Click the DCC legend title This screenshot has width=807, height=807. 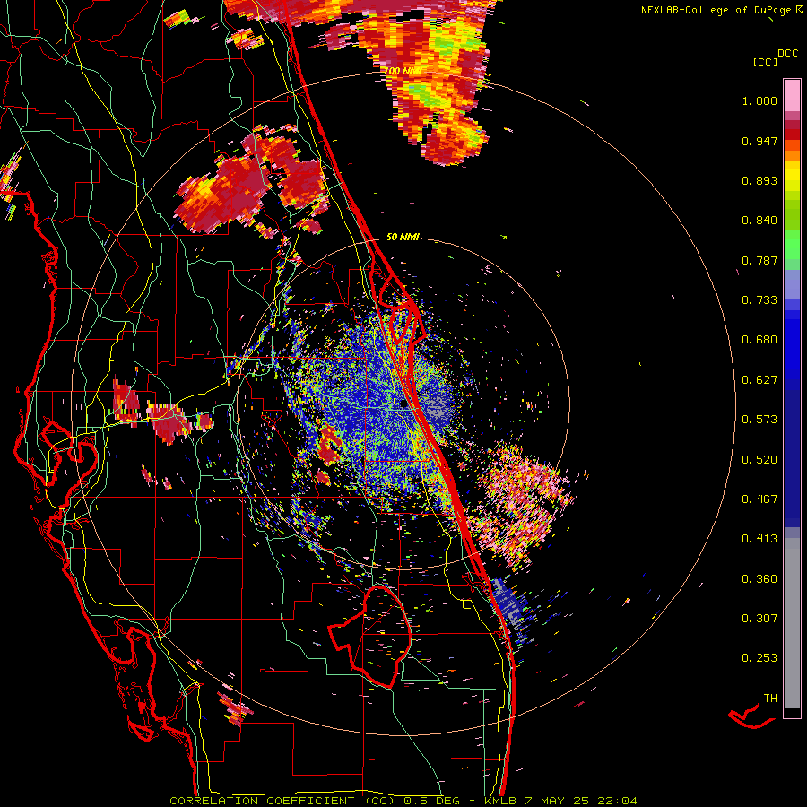pyautogui.click(x=788, y=54)
